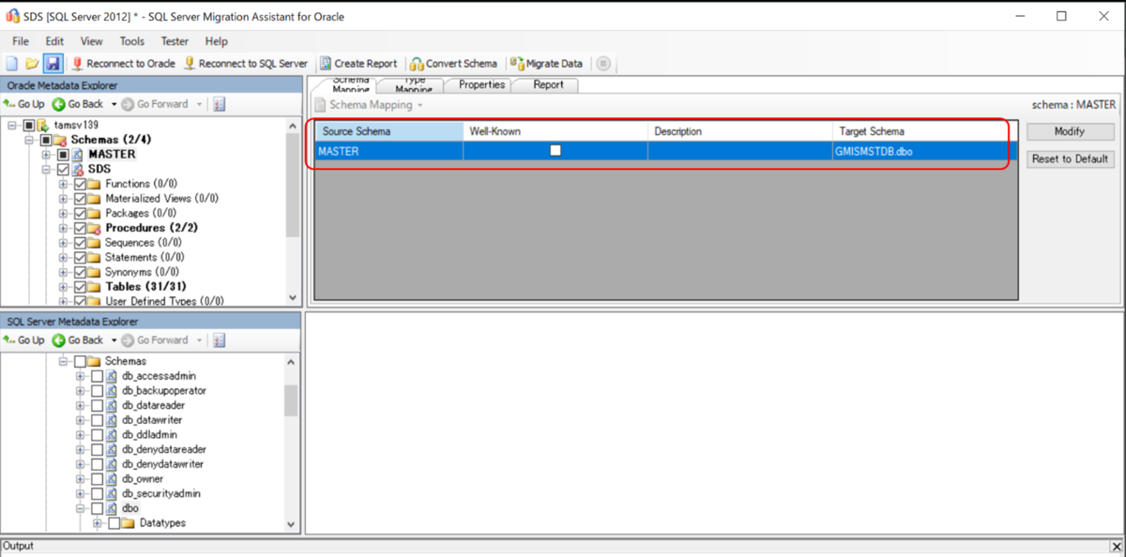
Task: Click the New Project toolbar icon
Action: (x=12, y=64)
